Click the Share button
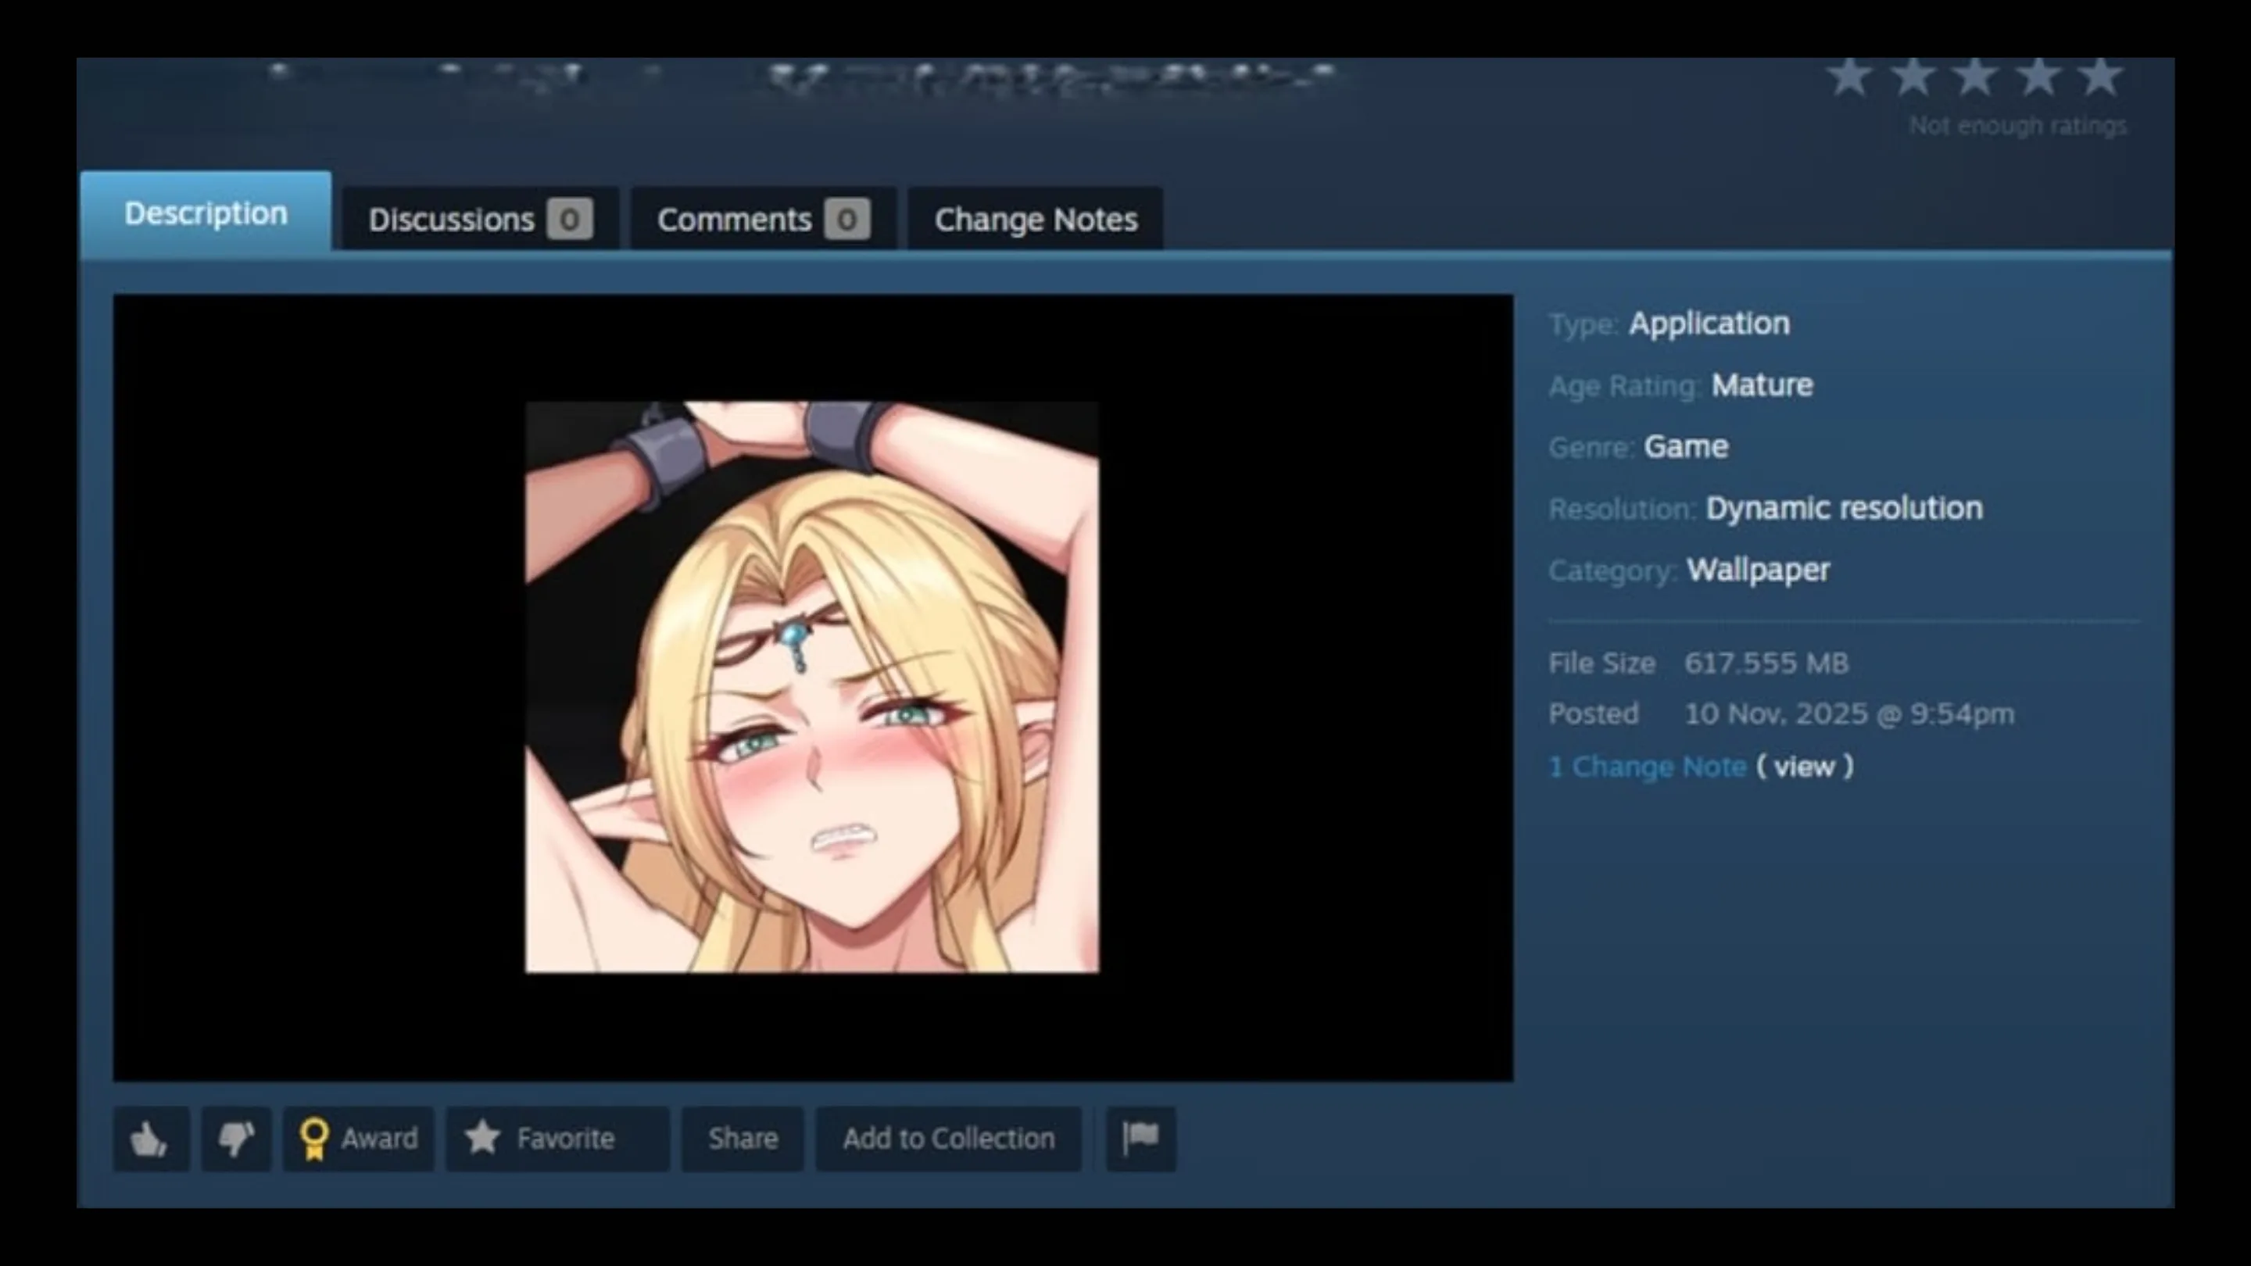This screenshot has width=2251, height=1266. click(x=743, y=1139)
